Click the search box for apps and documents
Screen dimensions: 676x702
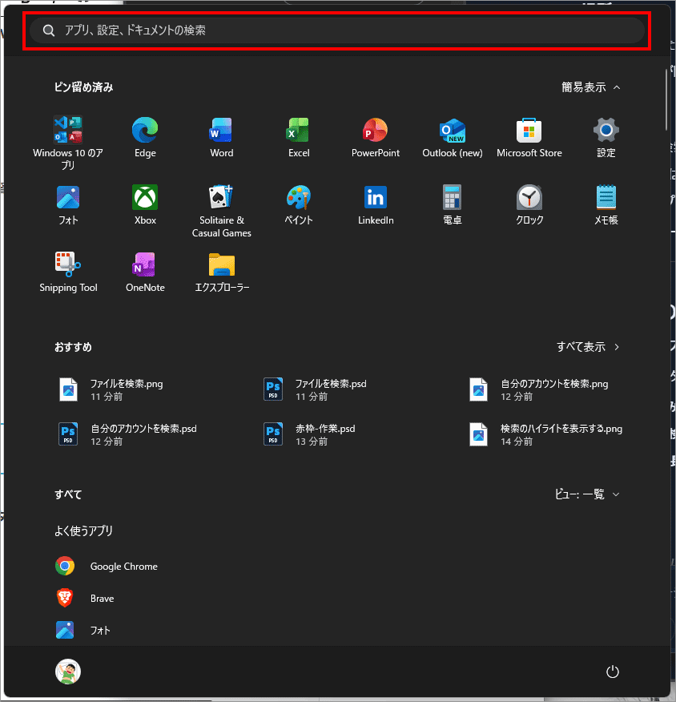[336, 30]
